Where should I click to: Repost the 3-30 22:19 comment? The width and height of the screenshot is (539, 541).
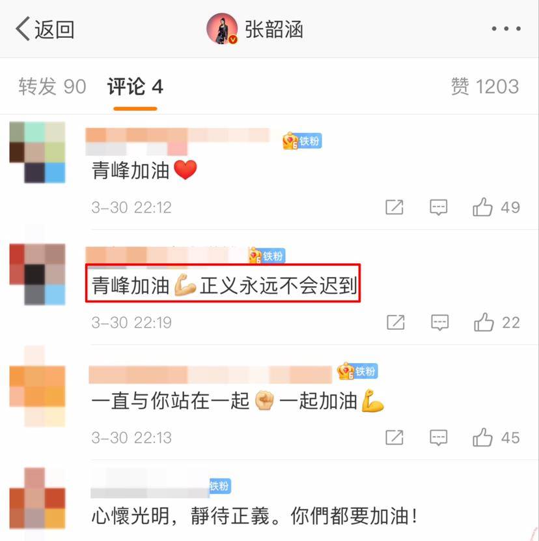pos(396,323)
